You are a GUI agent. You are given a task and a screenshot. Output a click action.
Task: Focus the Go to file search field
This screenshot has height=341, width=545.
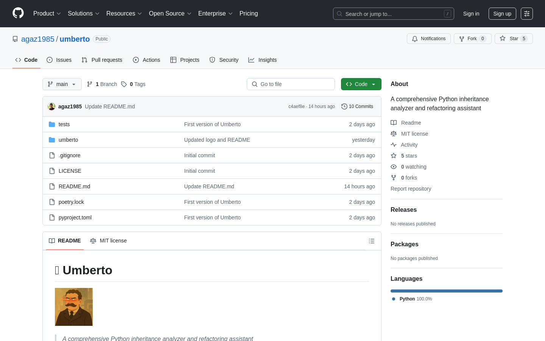coord(291,84)
